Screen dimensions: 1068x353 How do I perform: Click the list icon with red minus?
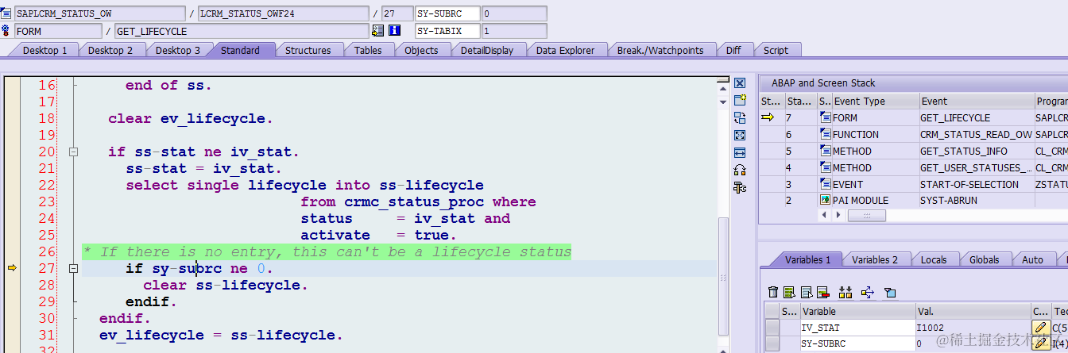click(x=822, y=293)
